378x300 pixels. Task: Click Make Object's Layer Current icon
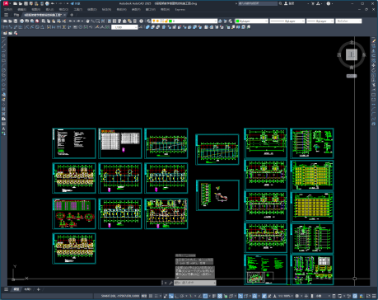pos(220,21)
